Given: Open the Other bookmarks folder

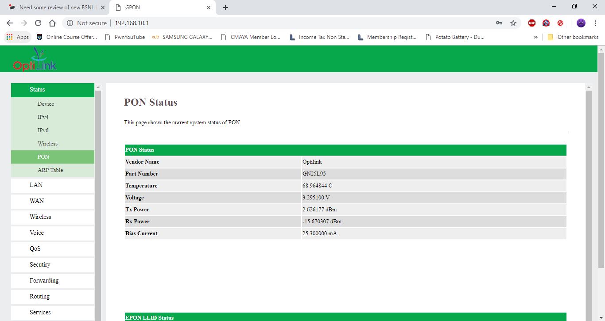Looking at the screenshot, I should [573, 37].
